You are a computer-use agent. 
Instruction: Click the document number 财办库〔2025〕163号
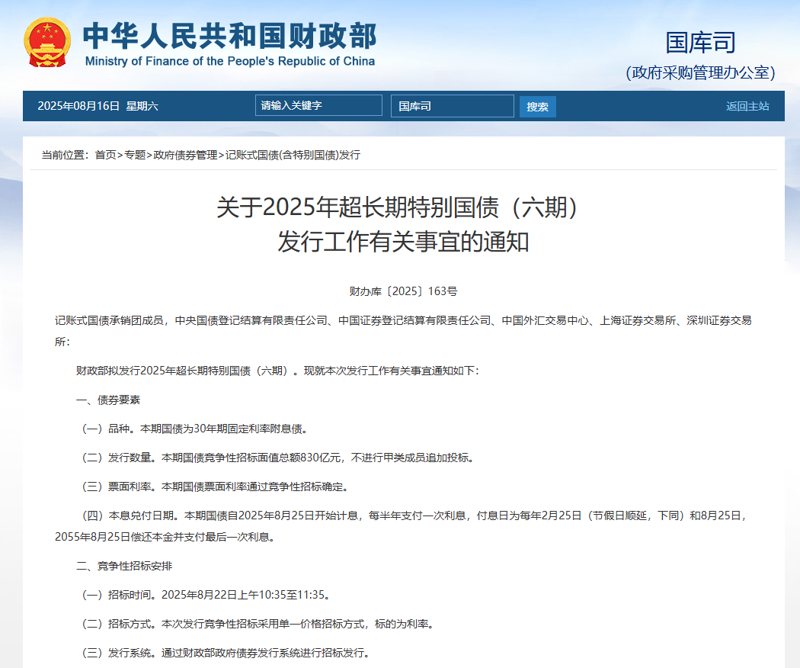pyautogui.click(x=403, y=291)
